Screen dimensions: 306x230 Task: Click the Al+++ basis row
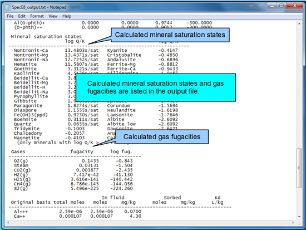point(77,212)
